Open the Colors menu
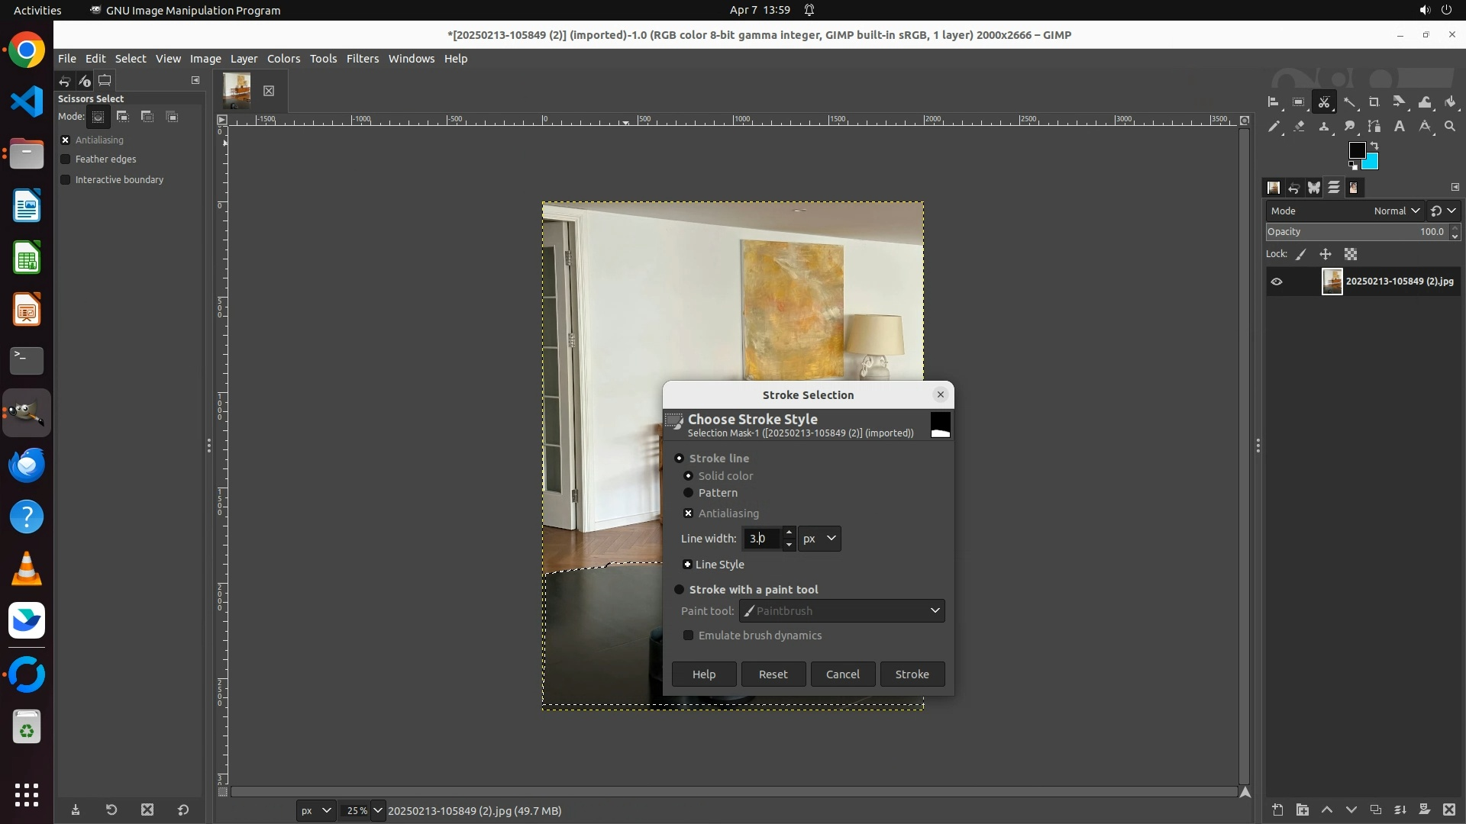1466x824 pixels. tap(283, 59)
